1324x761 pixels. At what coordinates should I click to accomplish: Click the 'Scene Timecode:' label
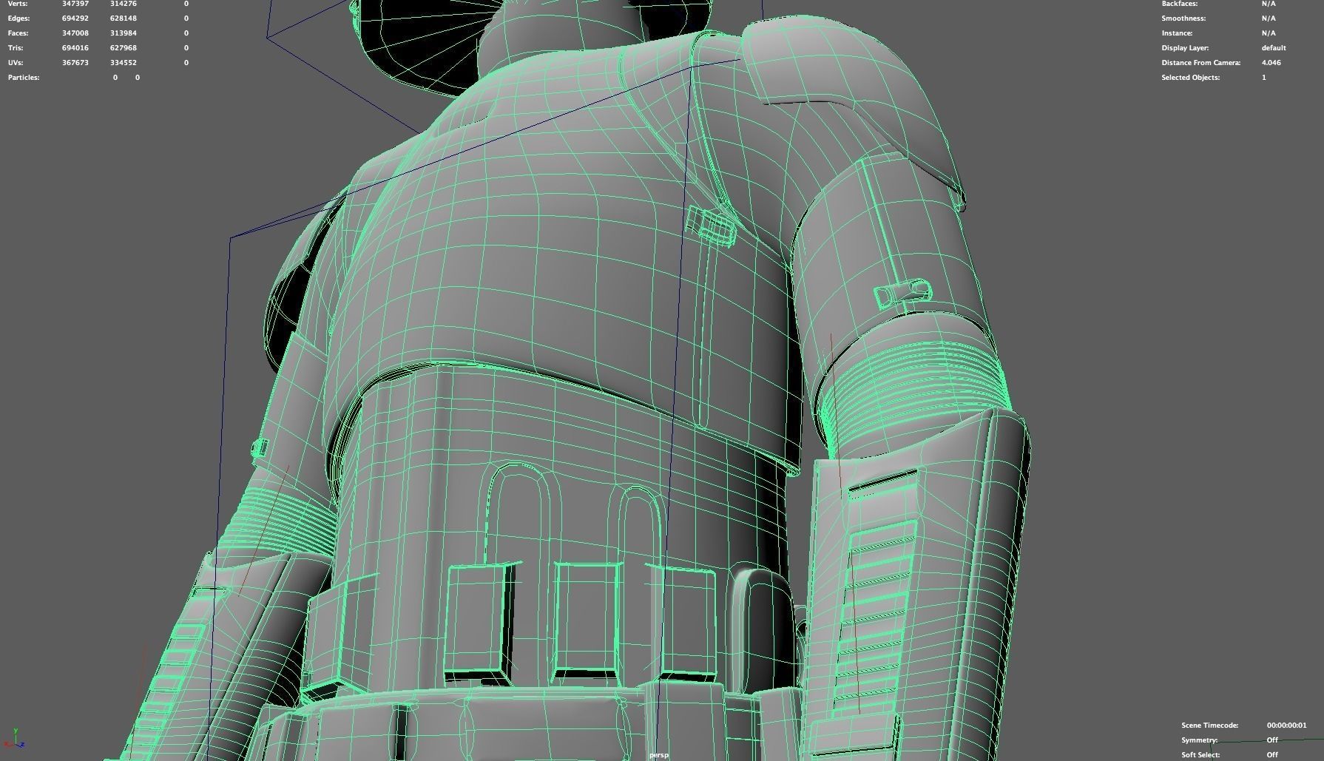(1210, 726)
